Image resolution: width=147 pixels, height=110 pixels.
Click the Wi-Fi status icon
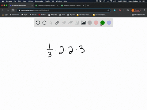111,1
